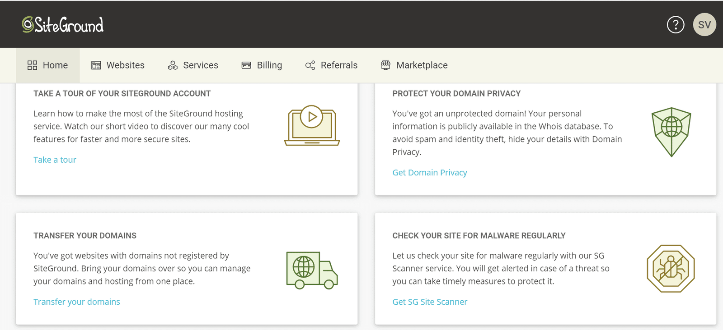The width and height of the screenshot is (723, 330).
Task: Open the SV user avatar menu
Action: coord(704,25)
